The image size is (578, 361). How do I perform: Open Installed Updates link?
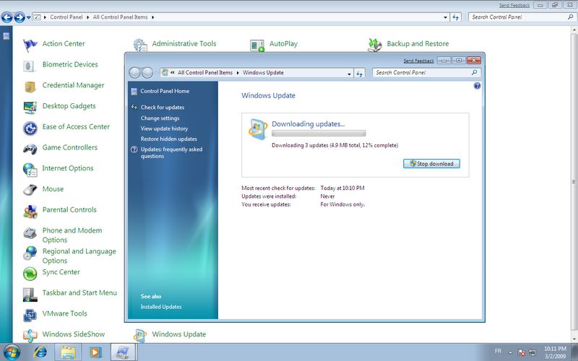pyautogui.click(x=161, y=306)
